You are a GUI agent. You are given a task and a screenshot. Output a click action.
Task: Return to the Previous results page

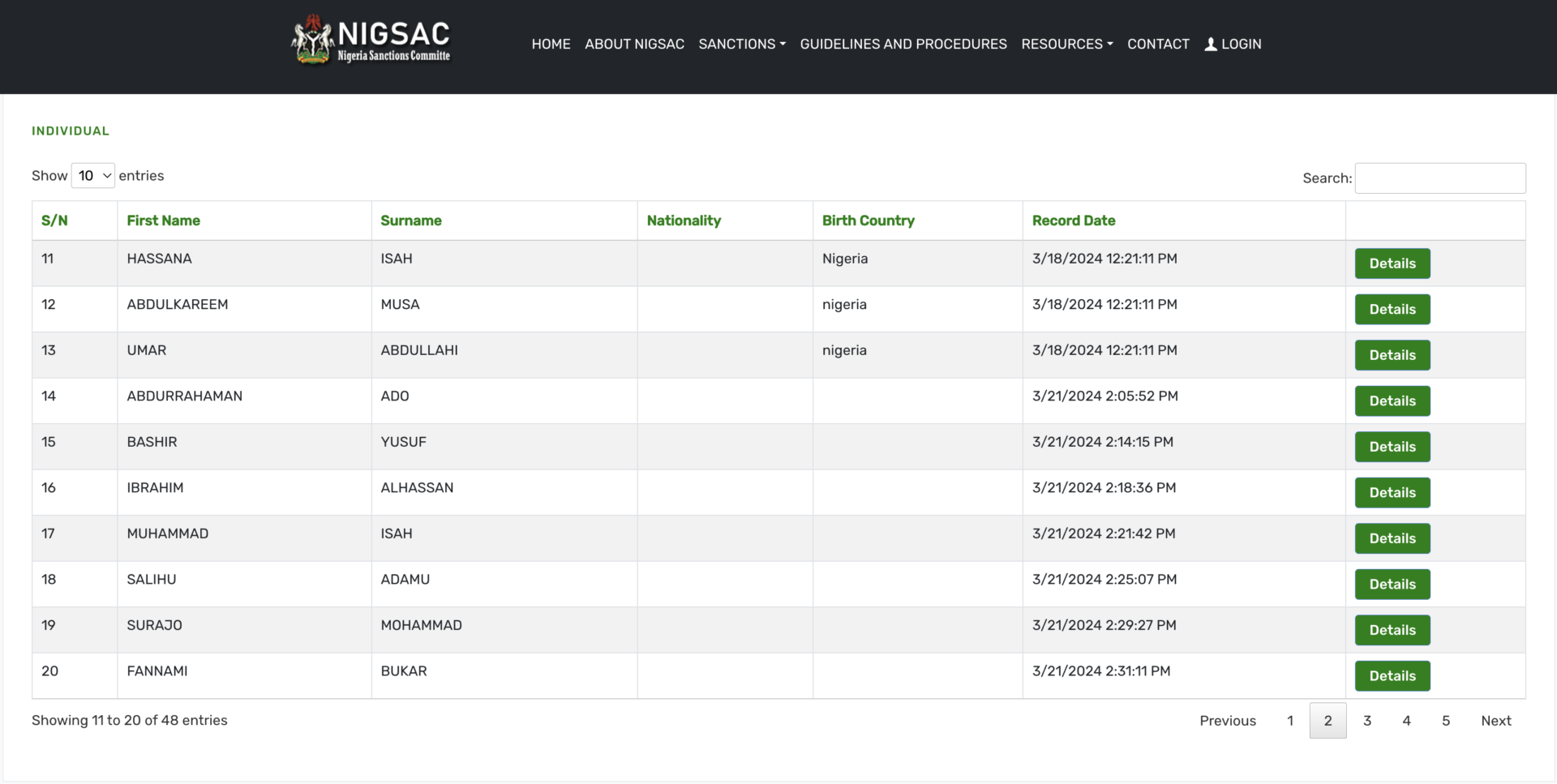point(1227,721)
